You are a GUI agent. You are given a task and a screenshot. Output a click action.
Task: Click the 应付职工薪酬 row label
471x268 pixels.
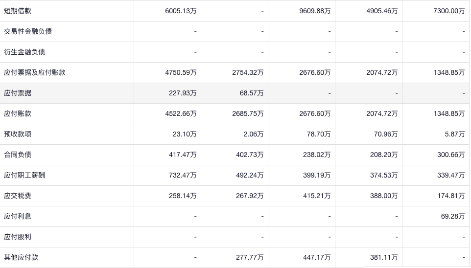pyautogui.click(x=24, y=175)
